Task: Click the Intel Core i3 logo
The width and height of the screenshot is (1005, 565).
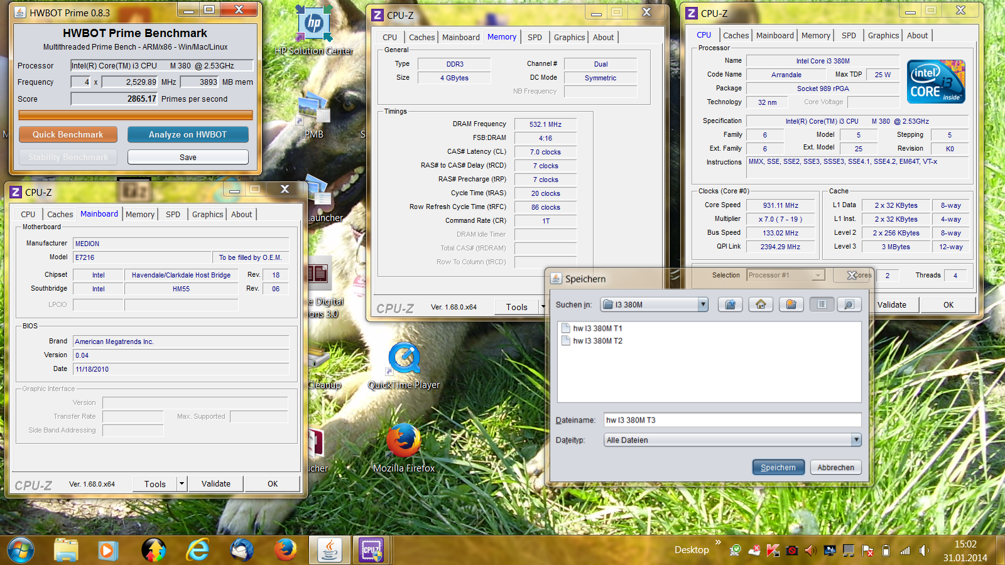Action: click(x=936, y=82)
